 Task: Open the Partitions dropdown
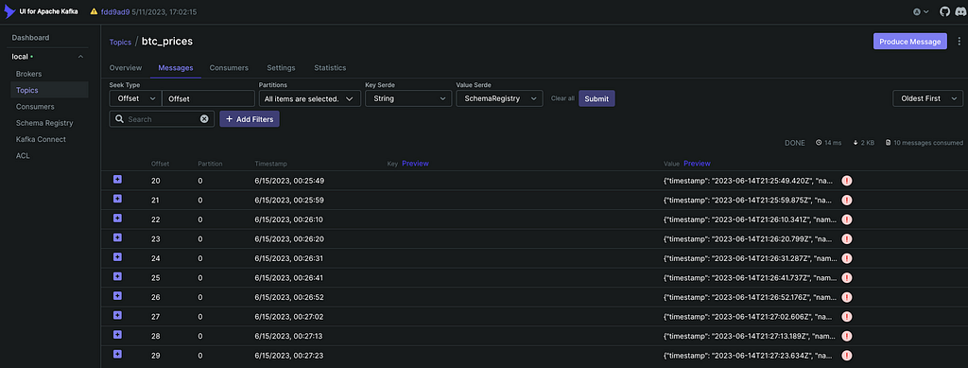coord(309,98)
